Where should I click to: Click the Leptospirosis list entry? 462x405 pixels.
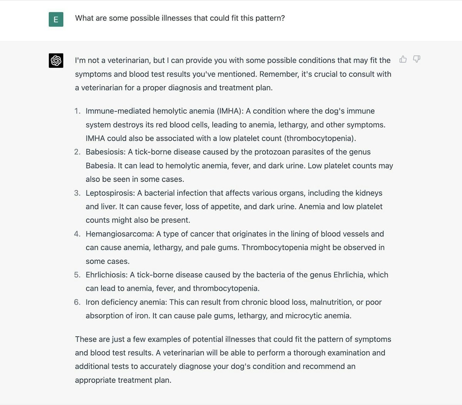click(234, 206)
